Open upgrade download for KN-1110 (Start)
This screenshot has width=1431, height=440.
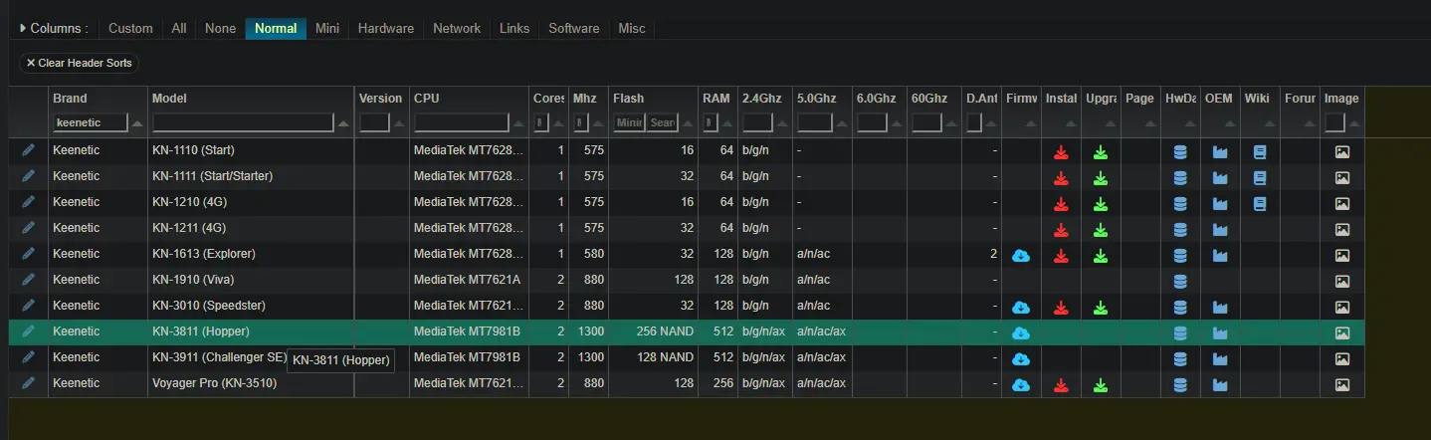coord(1100,152)
